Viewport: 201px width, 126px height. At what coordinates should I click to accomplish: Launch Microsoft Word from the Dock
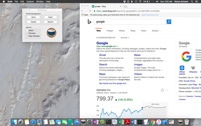tap(134, 122)
